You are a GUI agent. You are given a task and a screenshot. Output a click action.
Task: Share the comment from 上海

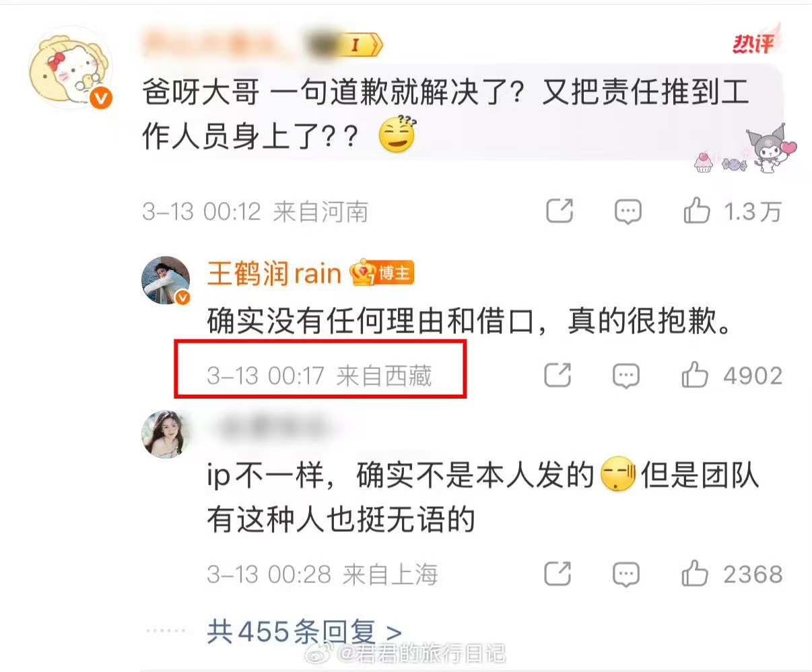click(x=557, y=574)
